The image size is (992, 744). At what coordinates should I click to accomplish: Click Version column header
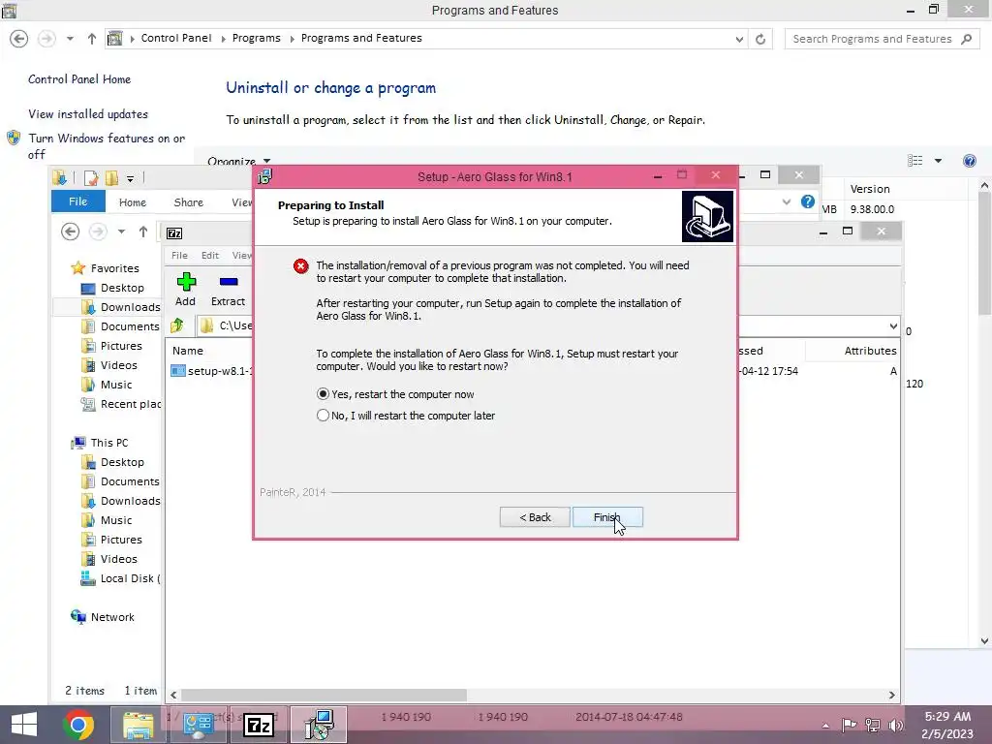click(870, 189)
